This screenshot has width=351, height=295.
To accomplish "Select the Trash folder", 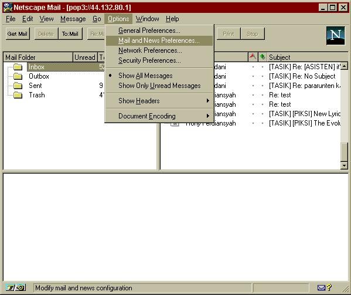I will pos(37,95).
